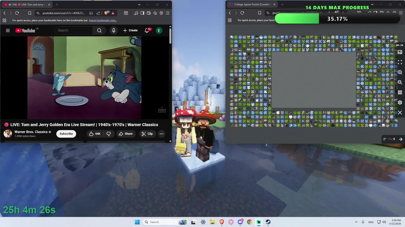Reload the puzzle page

click(x=242, y=13)
